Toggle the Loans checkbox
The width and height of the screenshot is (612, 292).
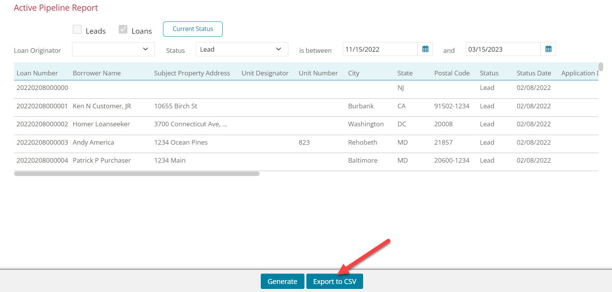[123, 29]
